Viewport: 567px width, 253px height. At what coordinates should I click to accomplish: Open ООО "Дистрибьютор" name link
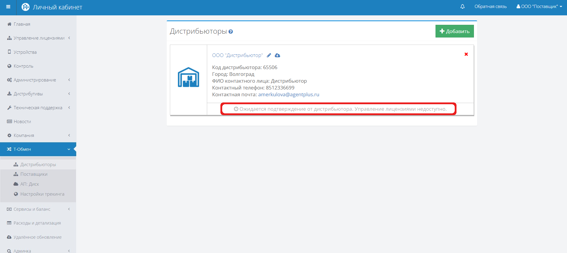click(237, 55)
